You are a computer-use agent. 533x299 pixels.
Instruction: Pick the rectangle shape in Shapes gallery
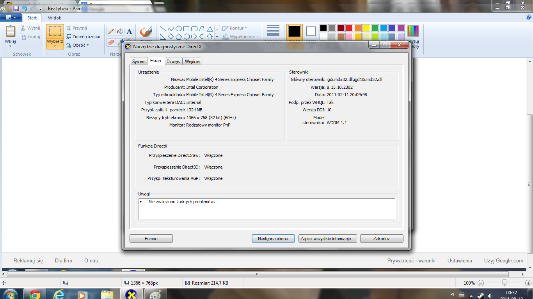click(186, 29)
